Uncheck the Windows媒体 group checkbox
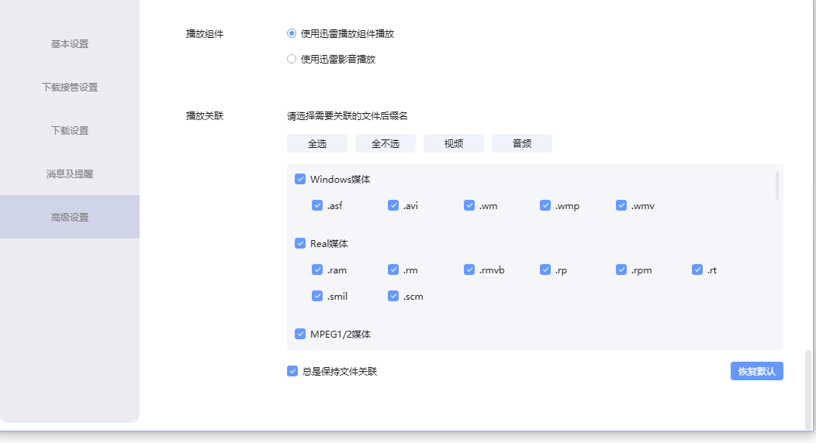816x443 pixels. pos(300,179)
